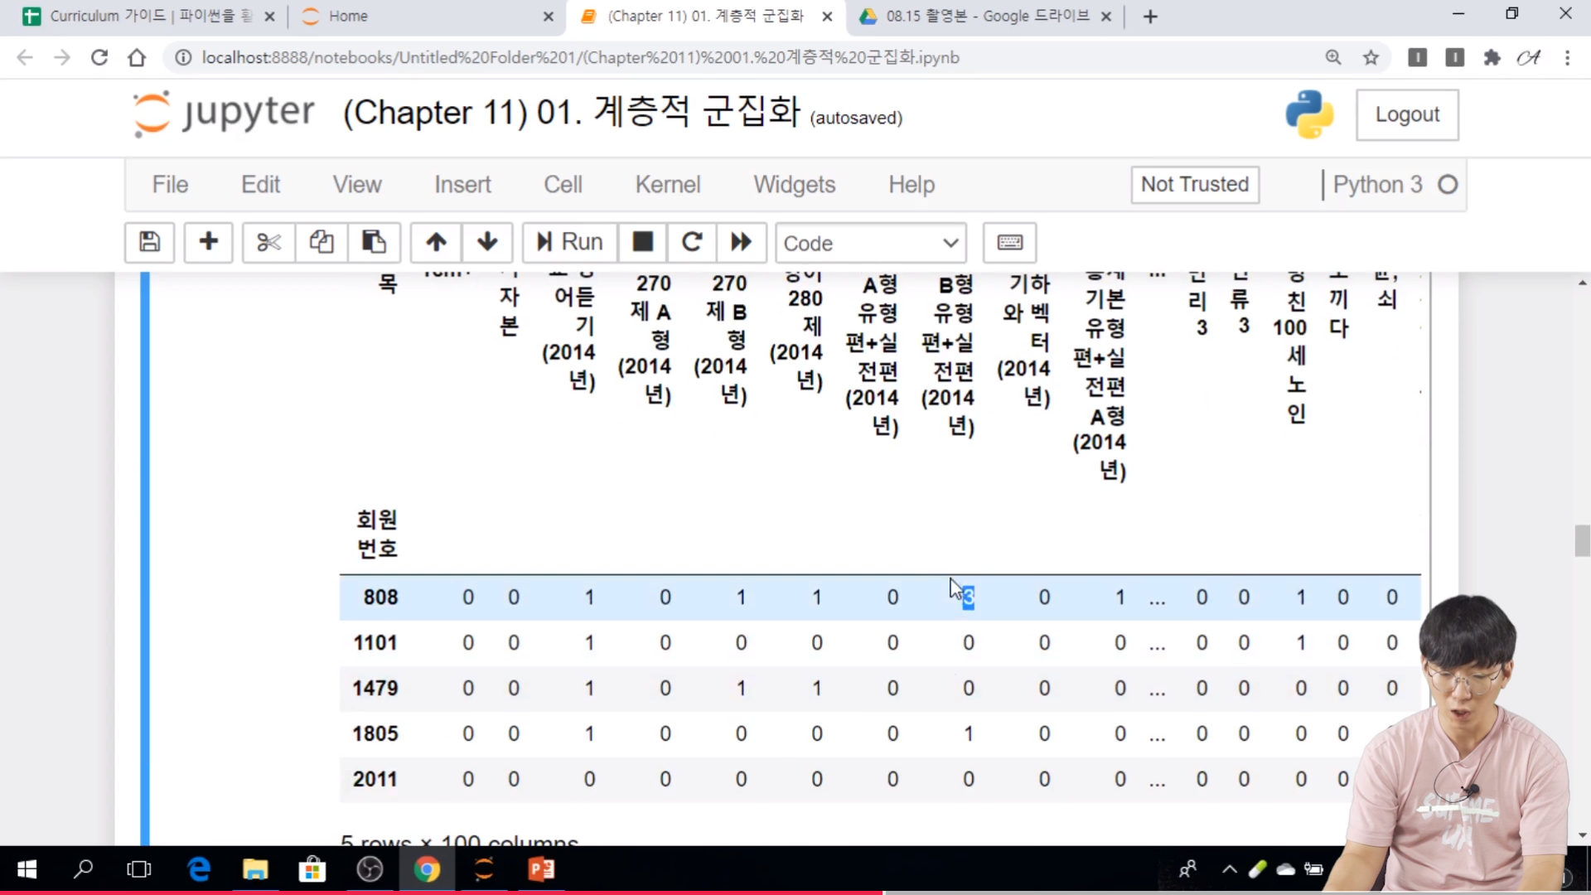The image size is (1591, 895).
Task: Open the command palette keyboard icon
Action: point(1009,242)
